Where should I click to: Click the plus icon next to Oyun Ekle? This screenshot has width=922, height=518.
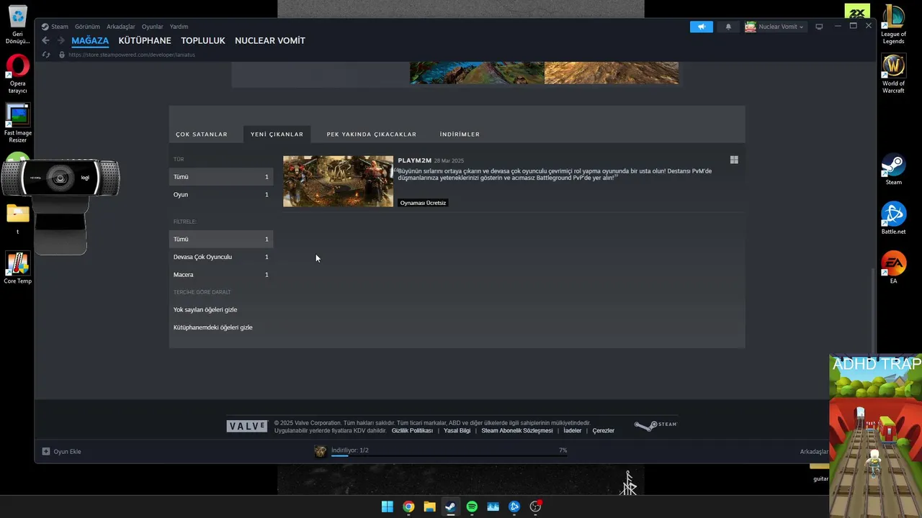click(46, 452)
